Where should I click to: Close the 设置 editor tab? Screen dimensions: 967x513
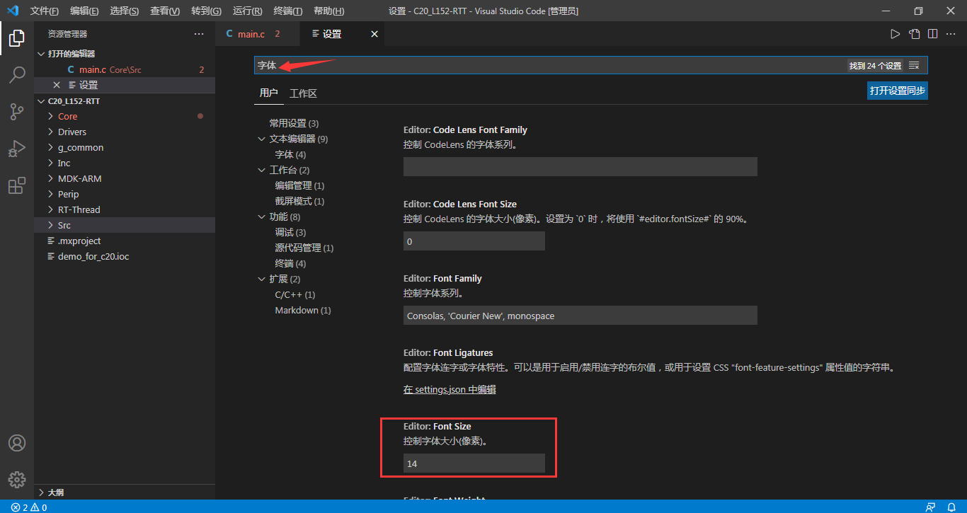click(x=374, y=34)
